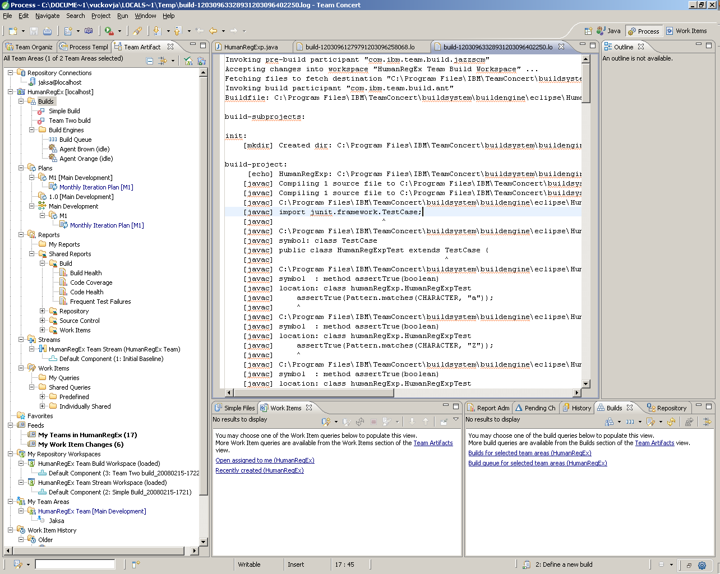Open the Back history dropdown arrow
This screenshot has height=574, width=720.
click(223, 31)
